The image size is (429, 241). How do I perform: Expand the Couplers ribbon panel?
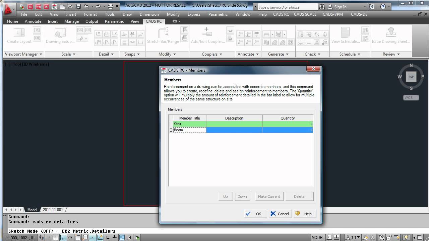[x=212, y=54]
